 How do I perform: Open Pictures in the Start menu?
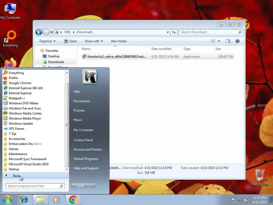[x=79, y=110]
